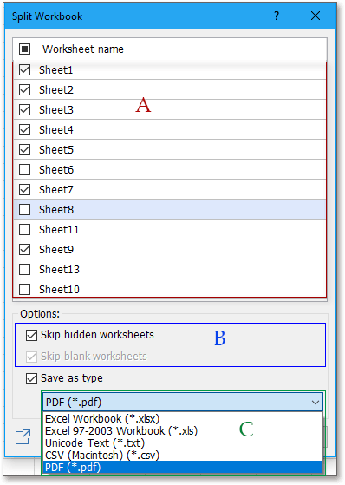
Task: Toggle the select-all checkbox beside Worksheet name
Action: click(25, 49)
